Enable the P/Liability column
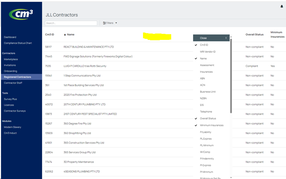The image size is (286, 179). (x=205, y=132)
